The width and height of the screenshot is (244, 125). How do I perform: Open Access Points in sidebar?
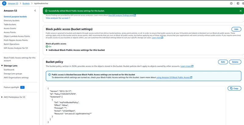tap(10, 32)
